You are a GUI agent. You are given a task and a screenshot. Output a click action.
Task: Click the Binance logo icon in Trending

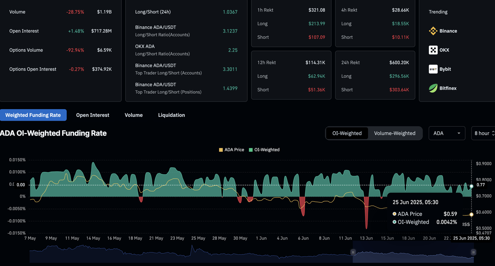click(x=433, y=31)
